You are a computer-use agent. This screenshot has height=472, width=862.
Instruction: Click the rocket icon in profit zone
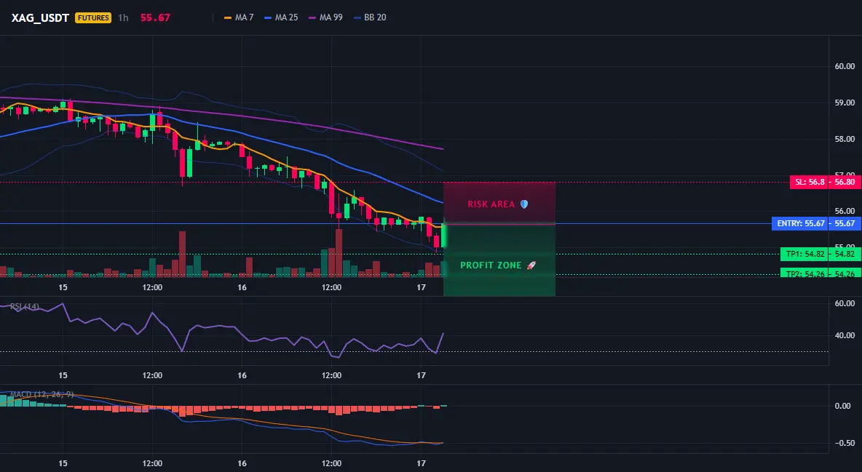[531, 265]
